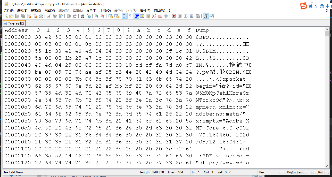The height and width of the screenshot is (177, 332).
Task: Open the 文件(F) menu
Action: tap(9, 11)
